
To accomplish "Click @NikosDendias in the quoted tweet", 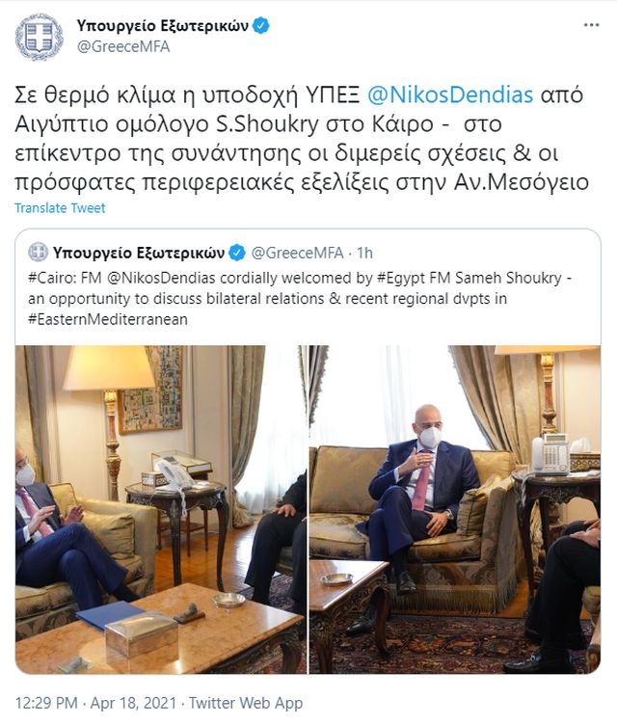I will click(x=161, y=278).
